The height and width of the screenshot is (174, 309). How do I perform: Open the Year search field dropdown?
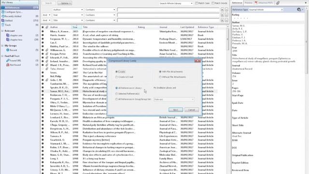[x=68, y=15]
